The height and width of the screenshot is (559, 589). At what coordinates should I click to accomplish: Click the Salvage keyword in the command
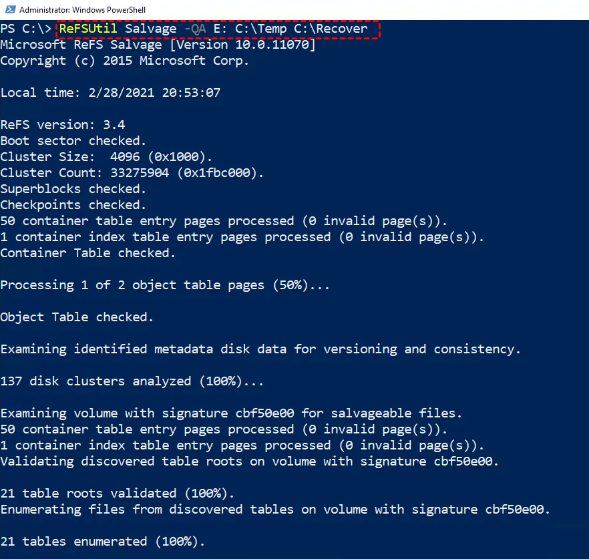click(x=151, y=29)
